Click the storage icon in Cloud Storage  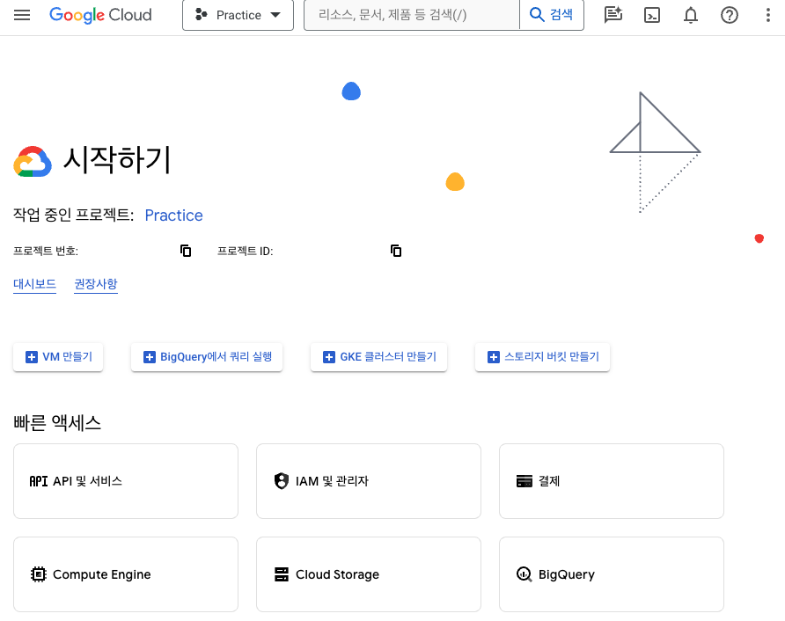click(282, 574)
